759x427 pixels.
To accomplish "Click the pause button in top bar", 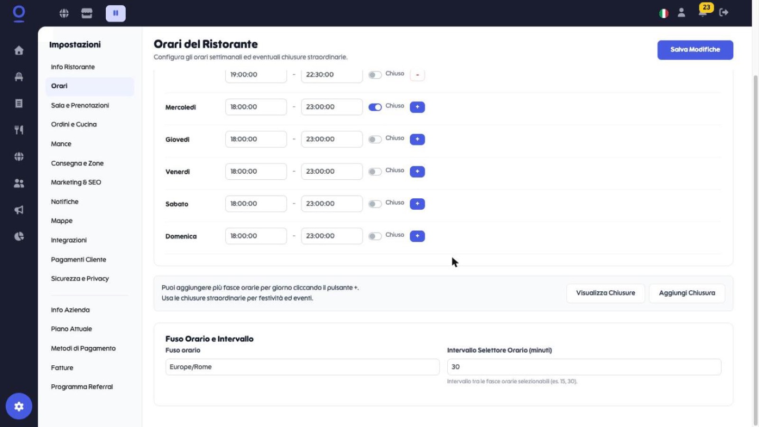I will click(116, 13).
